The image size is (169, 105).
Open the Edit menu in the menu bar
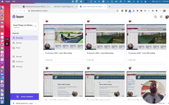click(14, 2)
